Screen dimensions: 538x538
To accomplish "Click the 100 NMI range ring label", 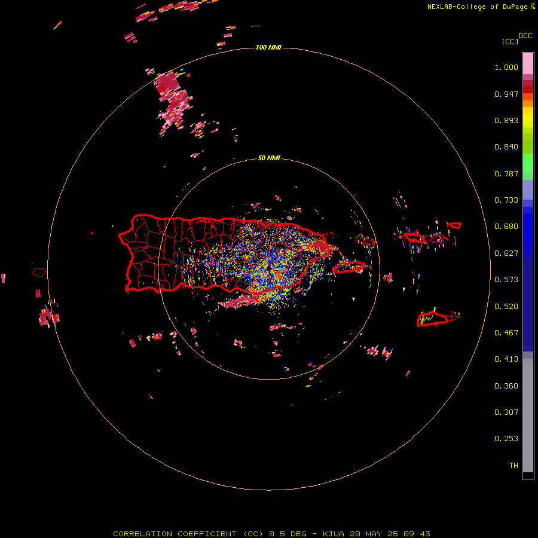I will [x=268, y=47].
